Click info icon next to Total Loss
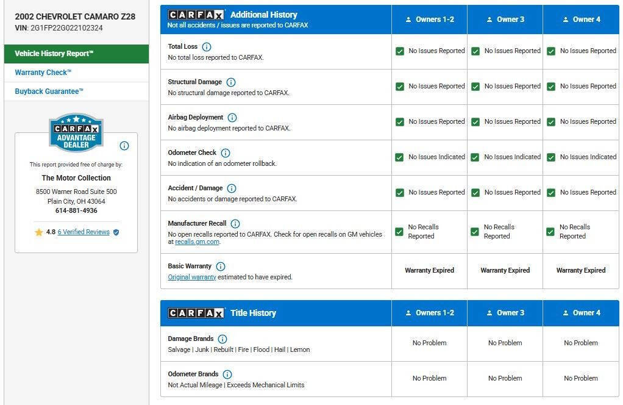The image size is (623, 405). coord(206,47)
